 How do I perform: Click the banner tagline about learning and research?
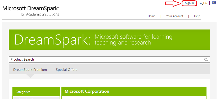click(x=134, y=39)
